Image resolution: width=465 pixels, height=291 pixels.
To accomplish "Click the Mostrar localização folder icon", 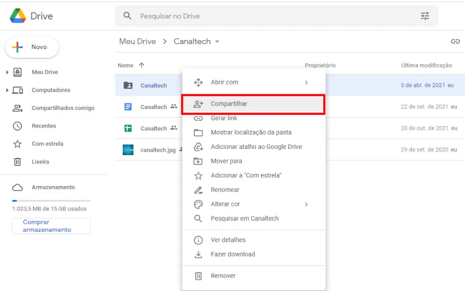I will 198,133.
